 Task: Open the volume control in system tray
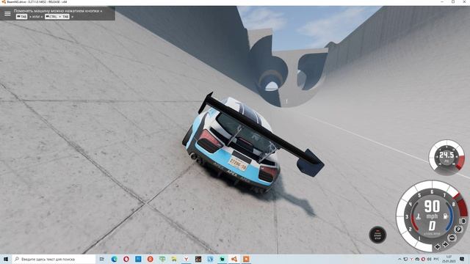429,259
